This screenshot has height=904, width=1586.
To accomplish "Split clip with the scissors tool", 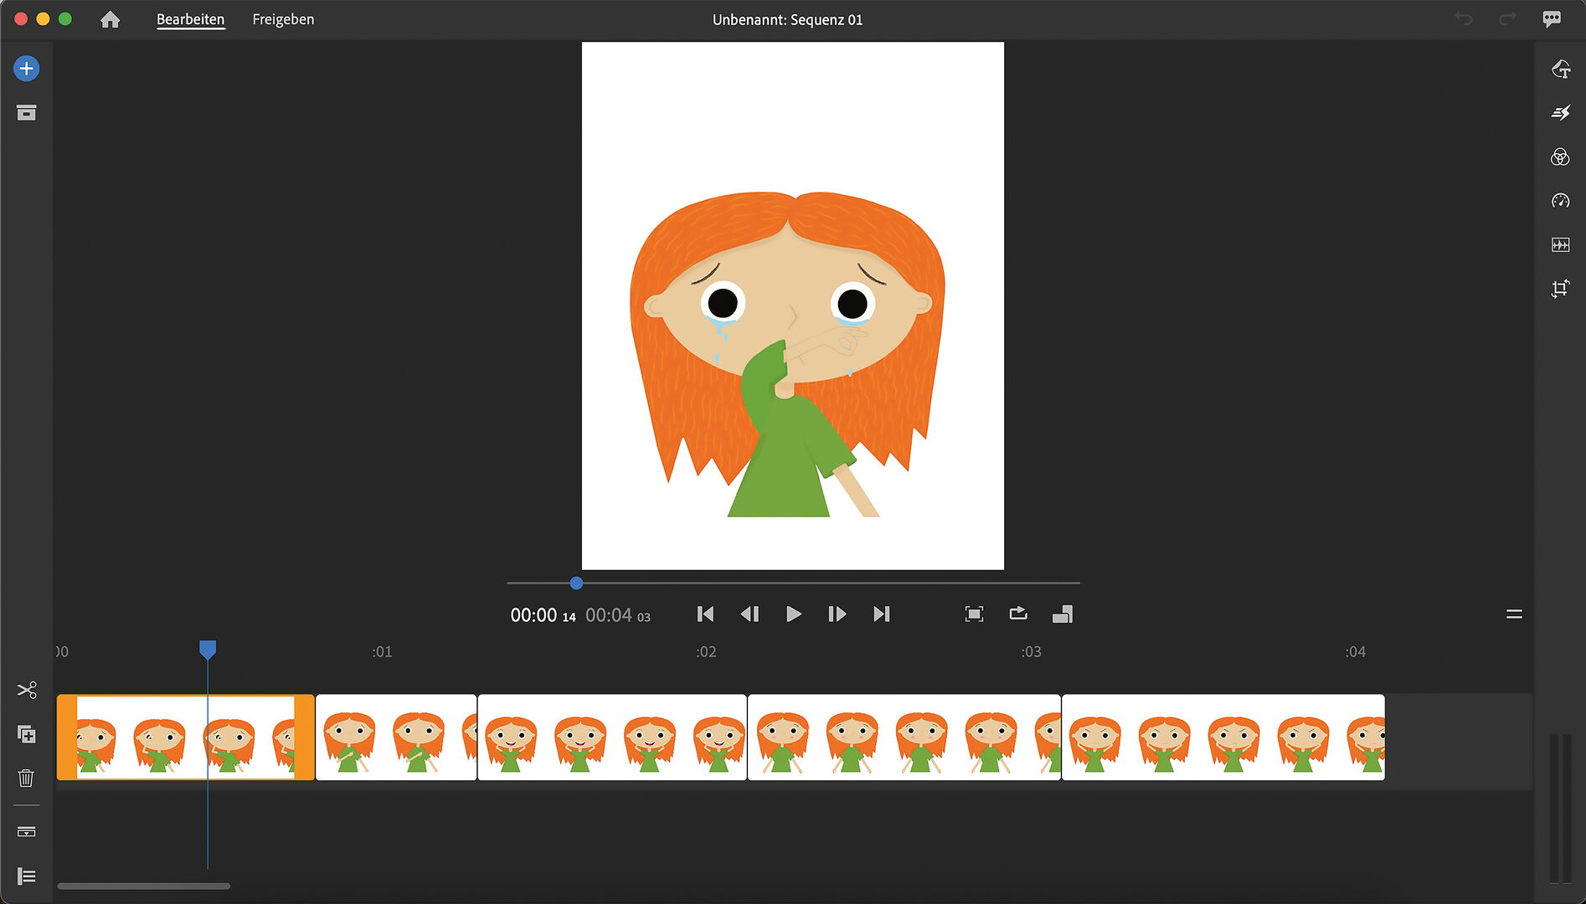I will click(26, 691).
